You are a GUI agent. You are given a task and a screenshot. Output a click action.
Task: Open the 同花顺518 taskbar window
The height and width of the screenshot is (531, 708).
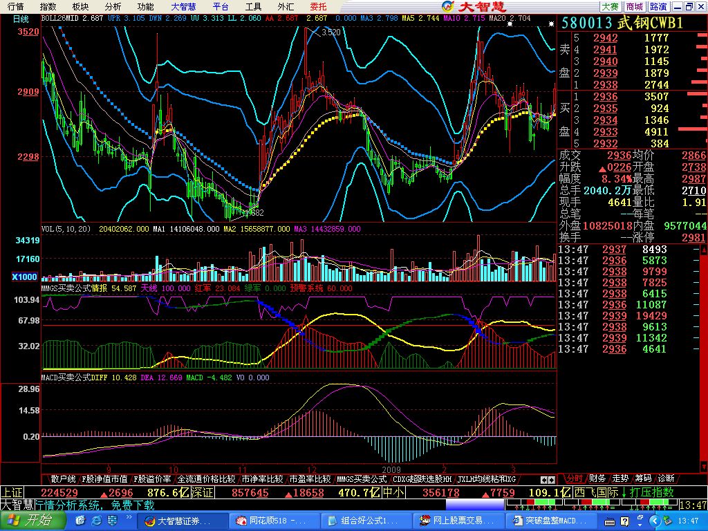point(274,521)
